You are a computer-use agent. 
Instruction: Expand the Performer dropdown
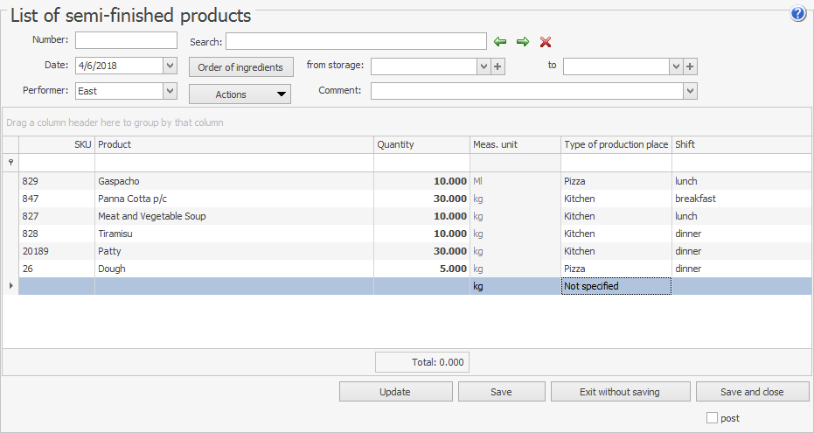coord(170,91)
